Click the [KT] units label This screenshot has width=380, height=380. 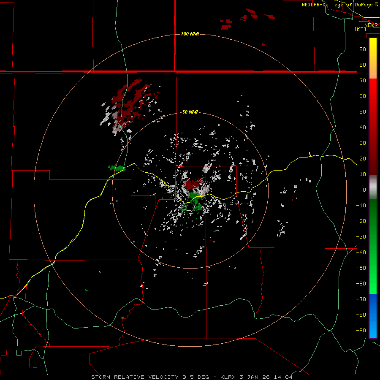click(361, 29)
